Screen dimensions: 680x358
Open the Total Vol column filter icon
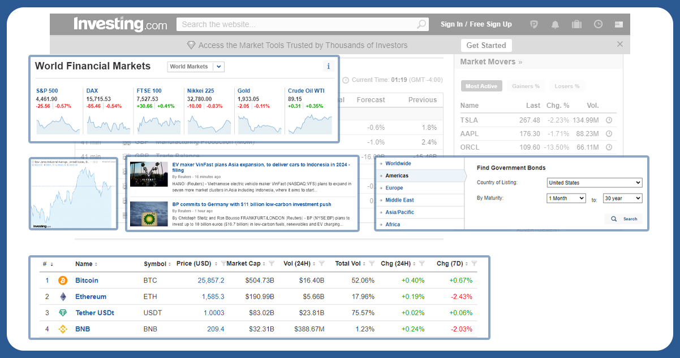(372, 264)
